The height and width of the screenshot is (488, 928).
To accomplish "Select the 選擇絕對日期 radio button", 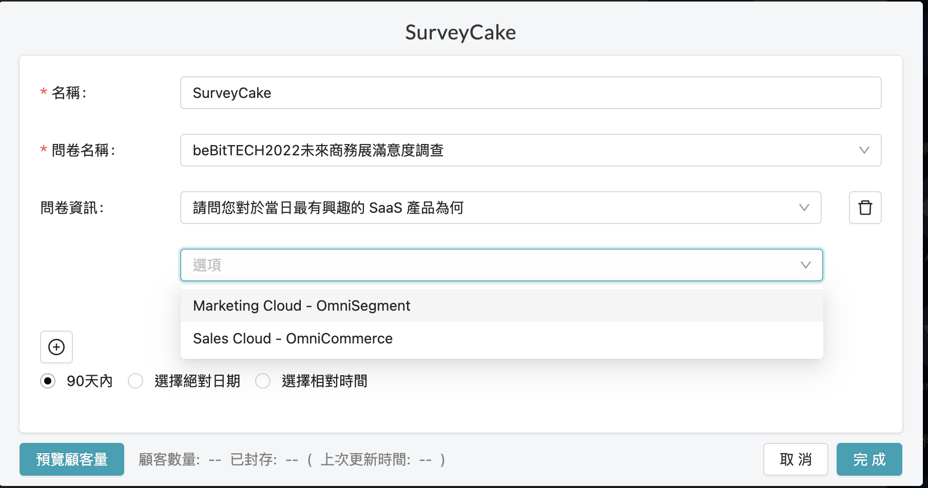I will coord(136,381).
